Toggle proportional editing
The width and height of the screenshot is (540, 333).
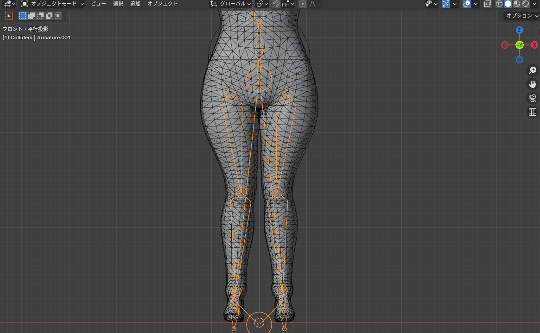tap(303, 4)
